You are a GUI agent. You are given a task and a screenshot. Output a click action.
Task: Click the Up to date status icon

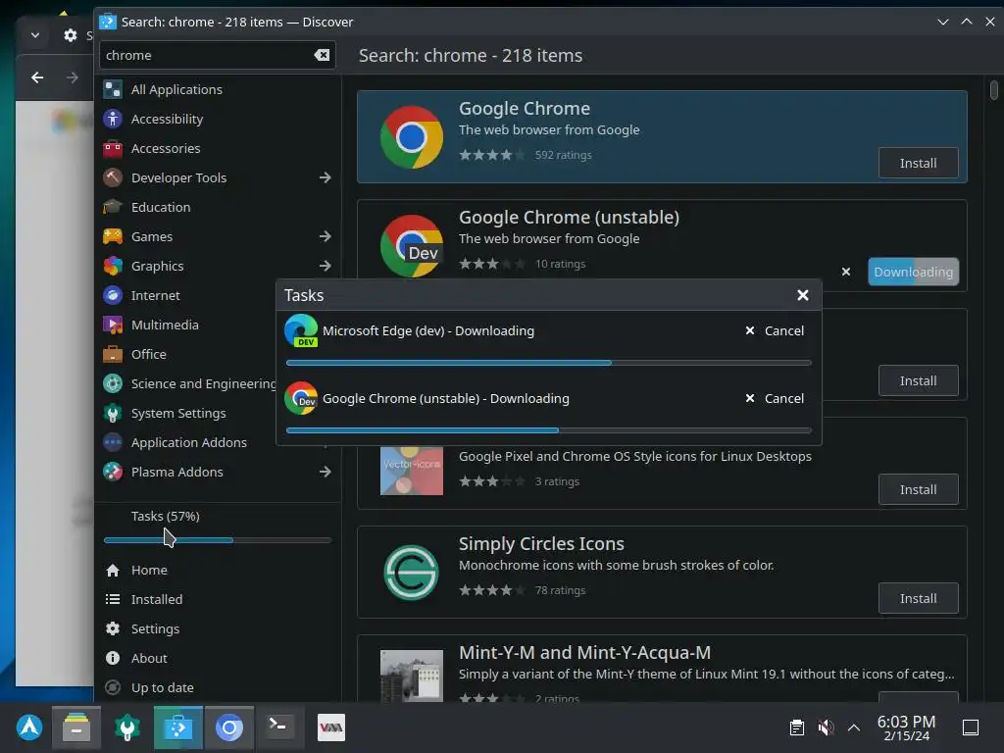click(x=113, y=688)
